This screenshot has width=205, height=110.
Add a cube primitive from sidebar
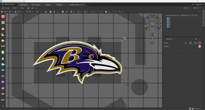point(3,17)
